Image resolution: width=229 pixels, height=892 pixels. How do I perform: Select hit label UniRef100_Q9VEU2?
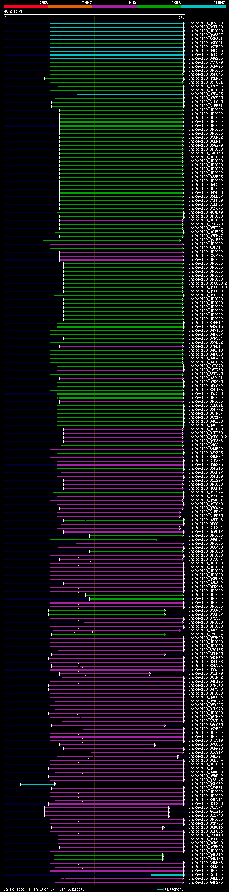[205, 343]
